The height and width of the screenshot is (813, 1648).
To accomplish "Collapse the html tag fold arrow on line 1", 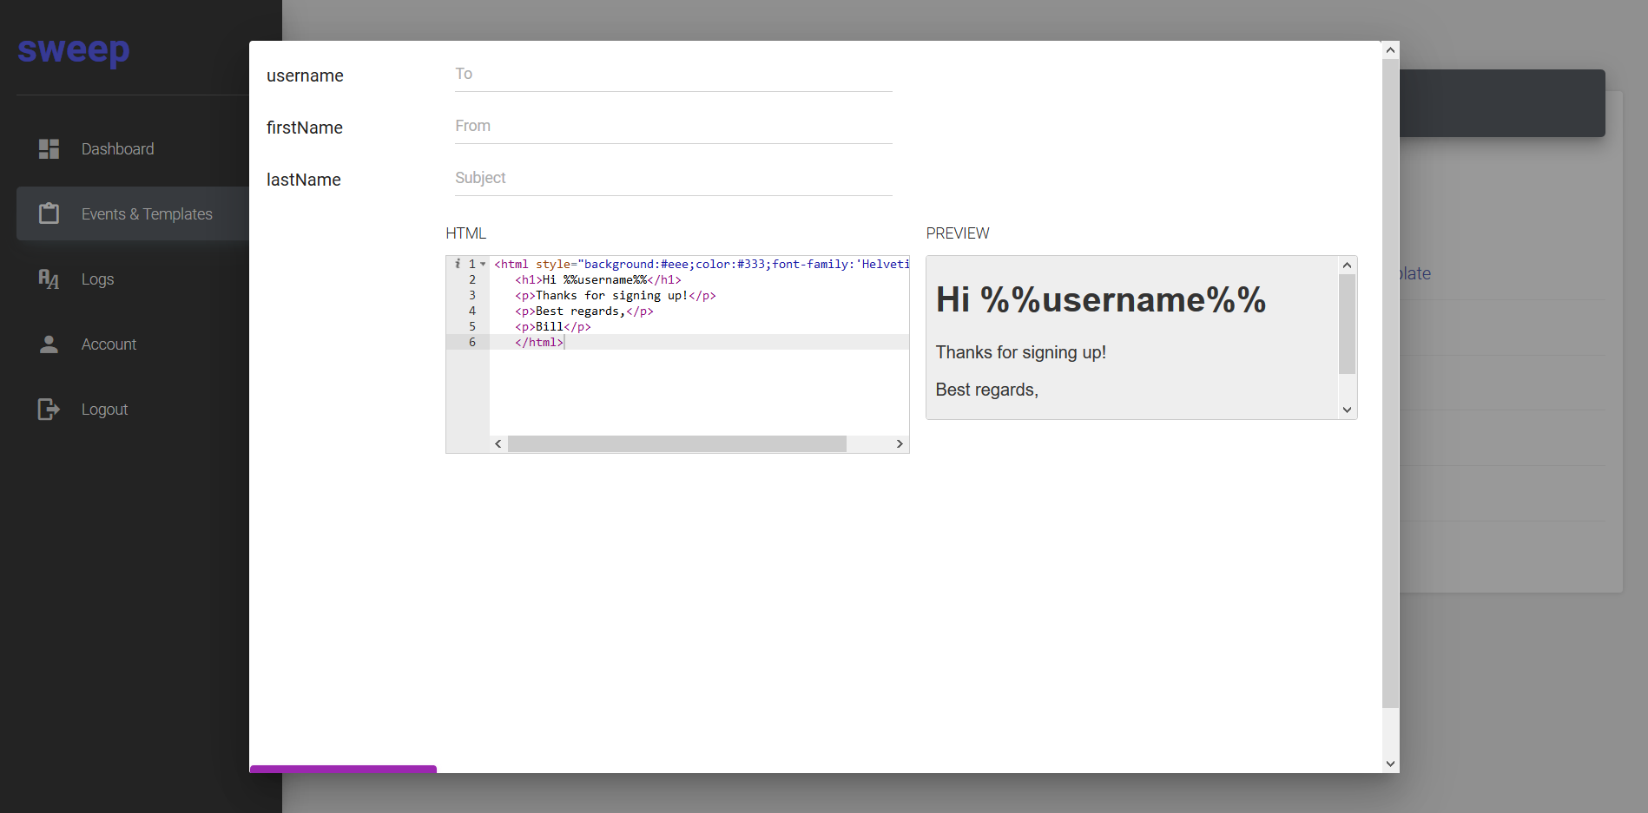I will tap(483, 264).
